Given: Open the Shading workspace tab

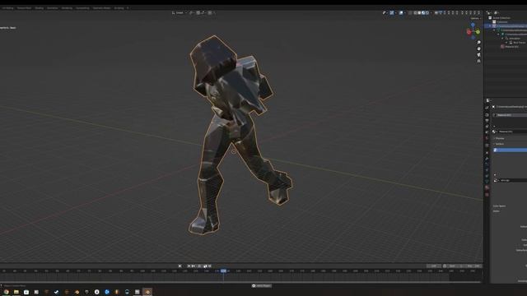Looking at the screenshot, I should tap(39, 8).
